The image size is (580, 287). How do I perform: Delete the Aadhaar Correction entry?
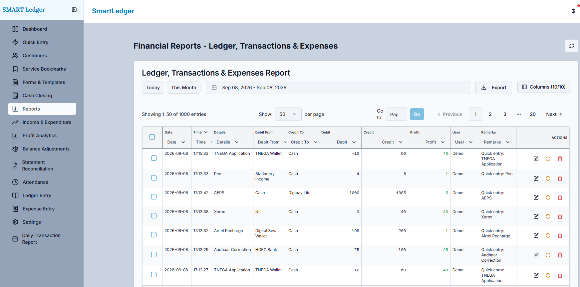coord(560,255)
